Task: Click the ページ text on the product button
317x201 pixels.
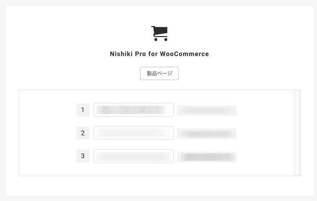Action: tap(165, 73)
